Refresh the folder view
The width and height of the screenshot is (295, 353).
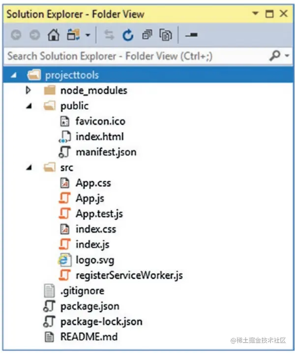(128, 35)
